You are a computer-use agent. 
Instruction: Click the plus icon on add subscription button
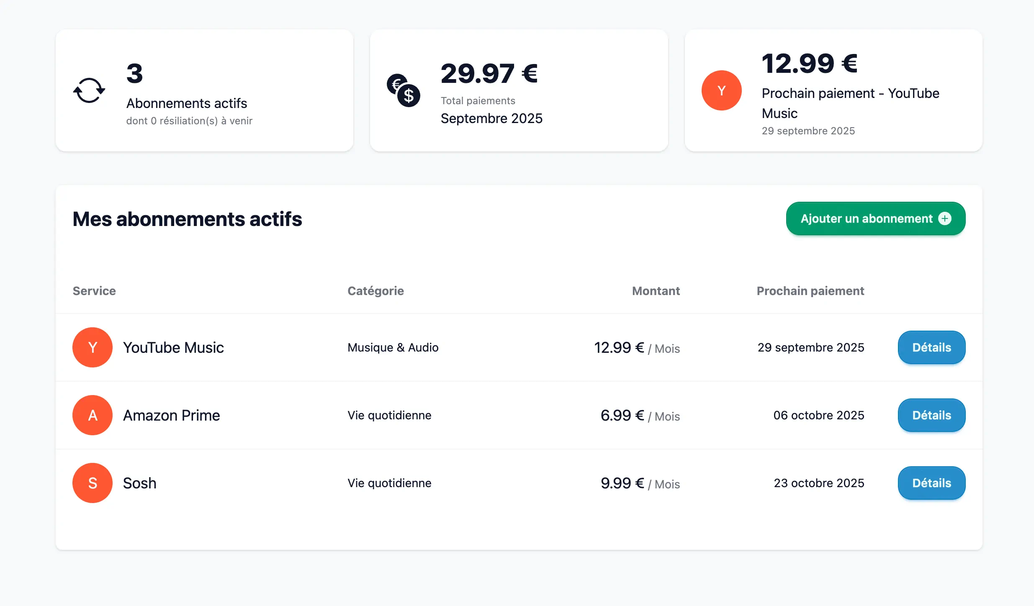coord(945,218)
